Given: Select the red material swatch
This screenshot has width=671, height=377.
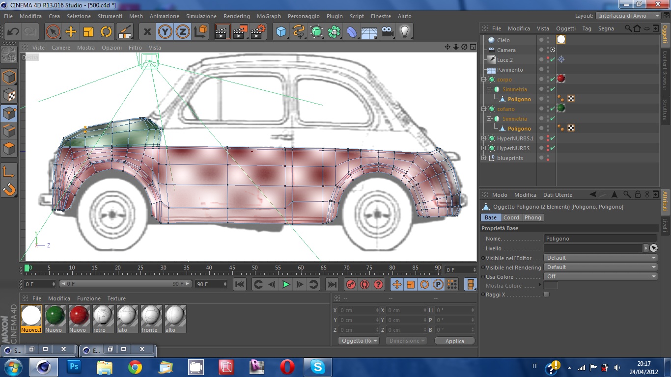Looking at the screenshot, I should coord(78,316).
